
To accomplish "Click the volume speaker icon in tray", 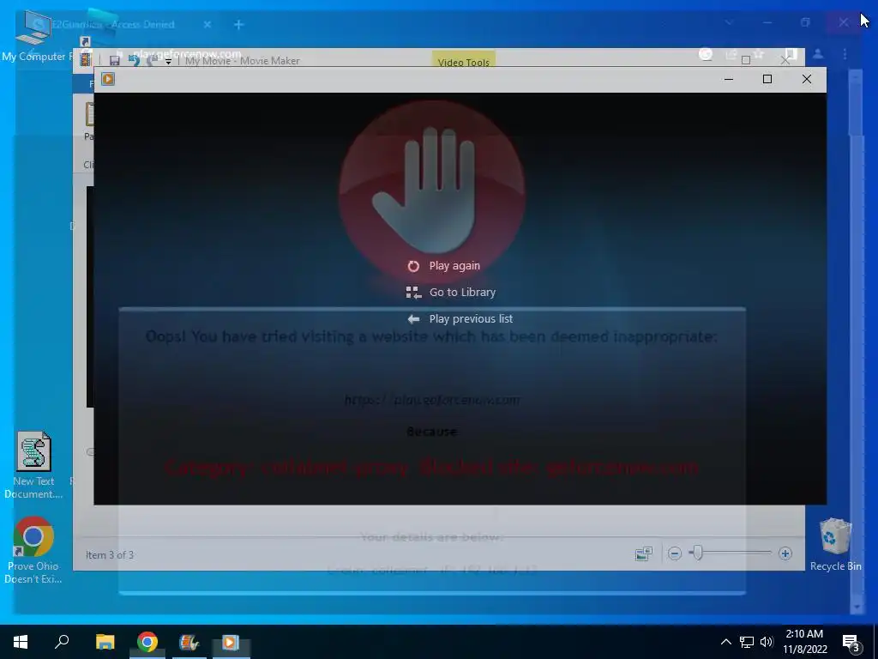I will (767, 642).
